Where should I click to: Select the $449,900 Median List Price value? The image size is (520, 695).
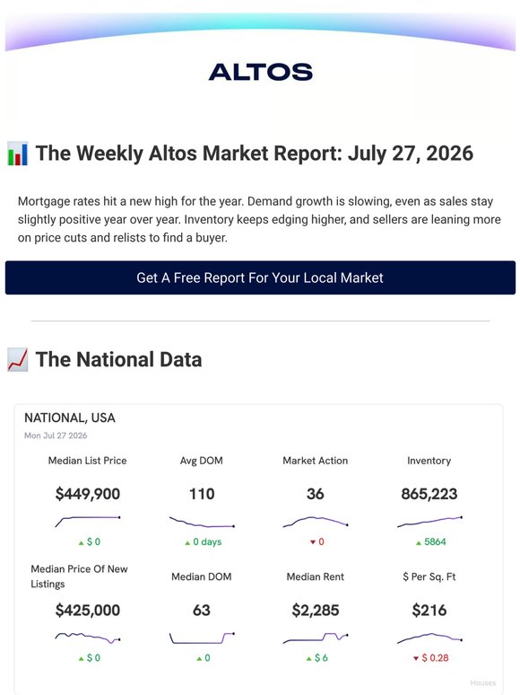pyautogui.click(x=88, y=494)
